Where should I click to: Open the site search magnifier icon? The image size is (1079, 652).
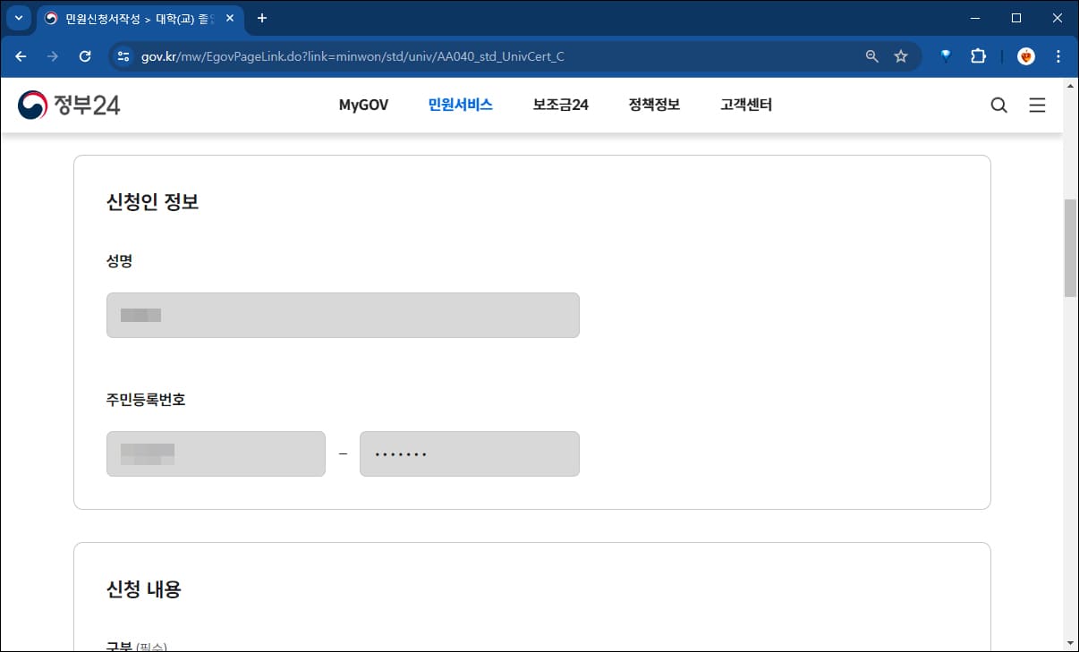point(998,105)
